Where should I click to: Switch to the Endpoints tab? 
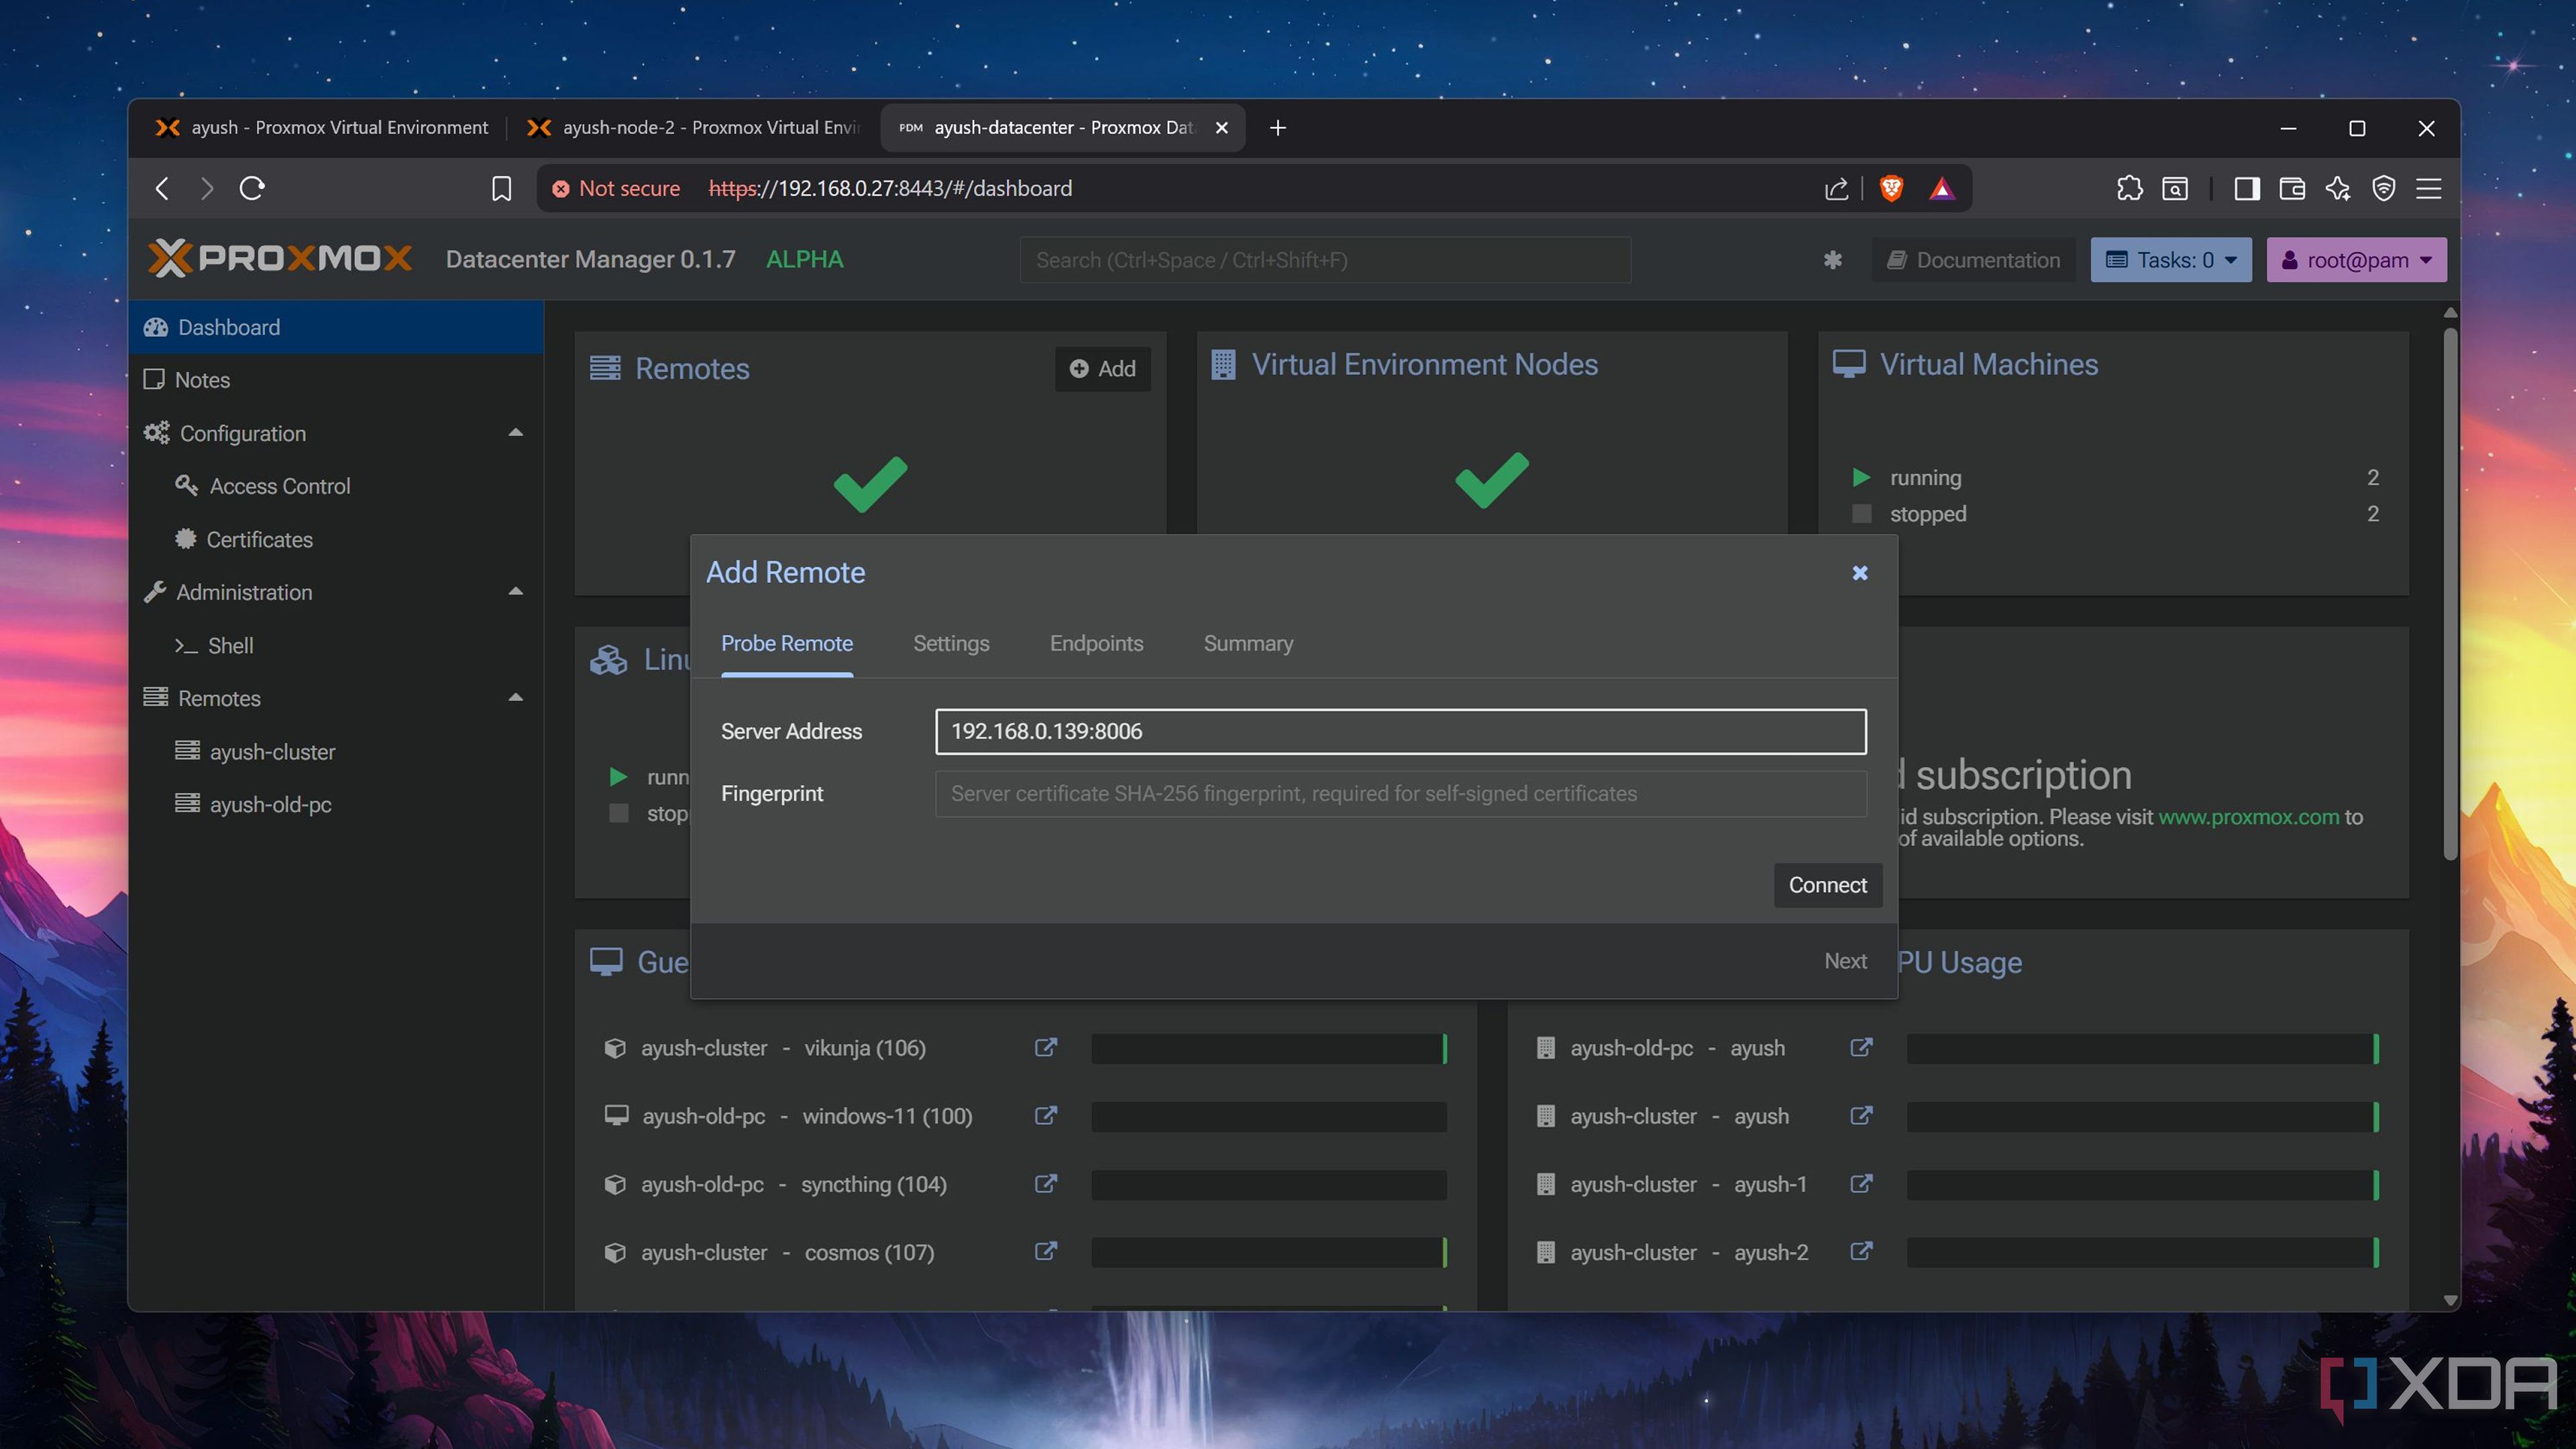click(x=1096, y=643)
